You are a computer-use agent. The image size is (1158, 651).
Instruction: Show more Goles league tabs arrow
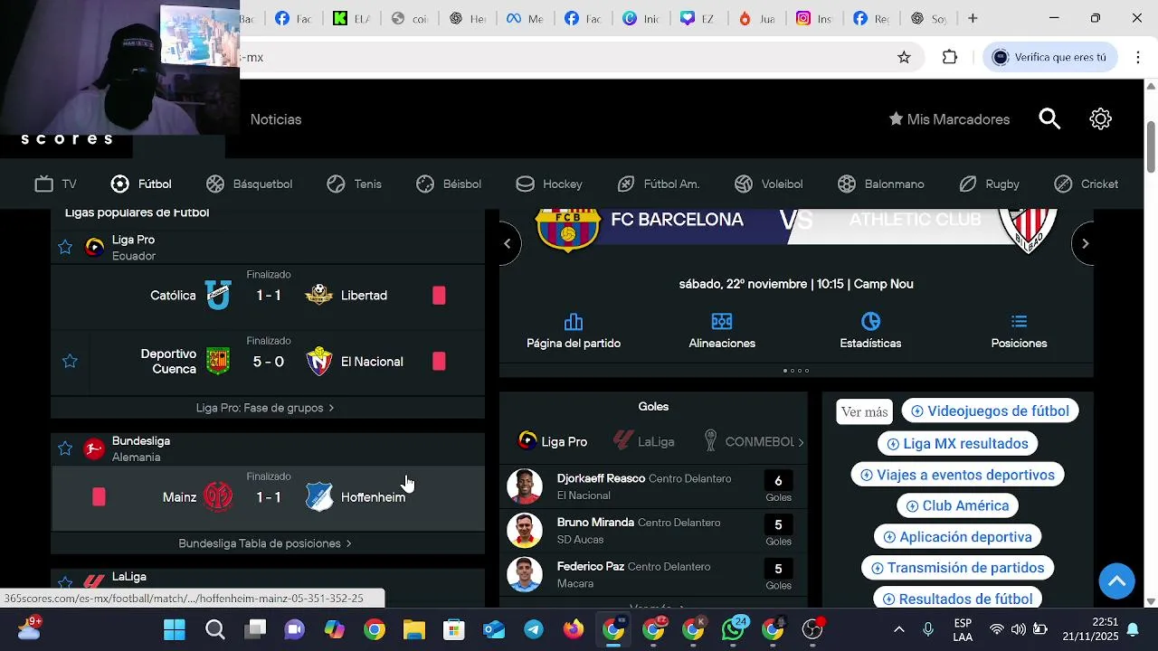coord(801,442)
